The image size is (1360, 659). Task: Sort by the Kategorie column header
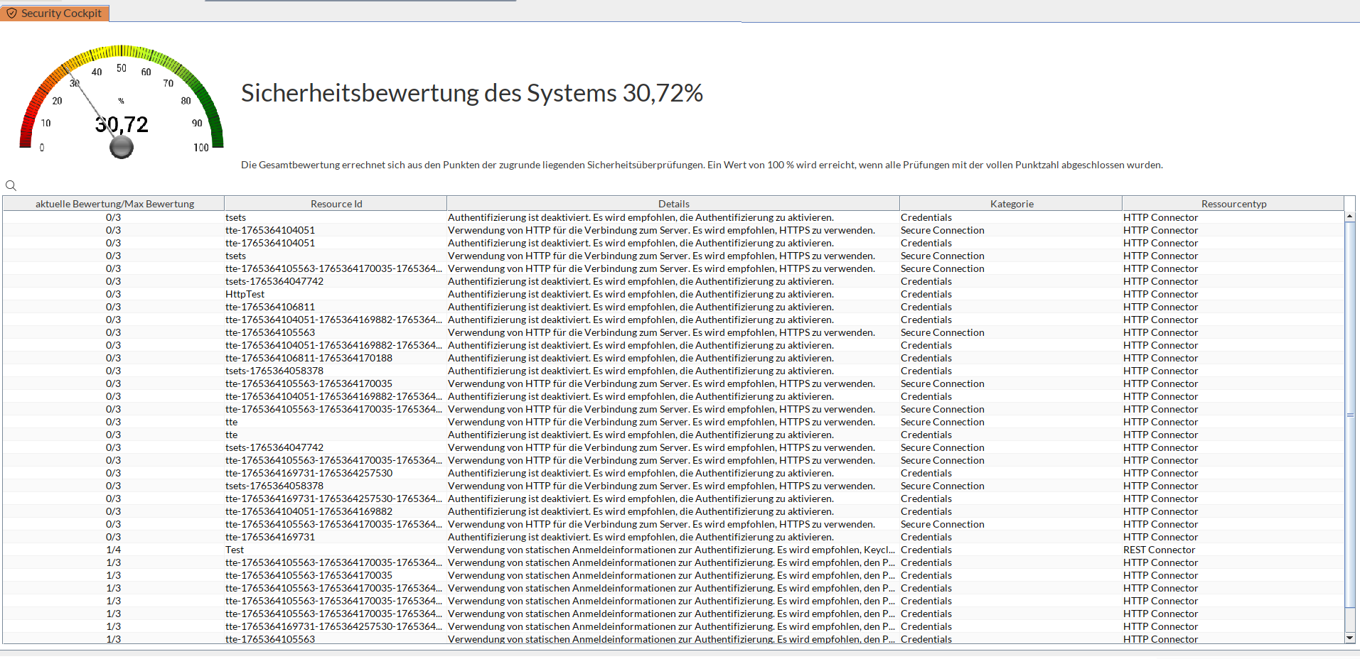[x=1011, y=204]
